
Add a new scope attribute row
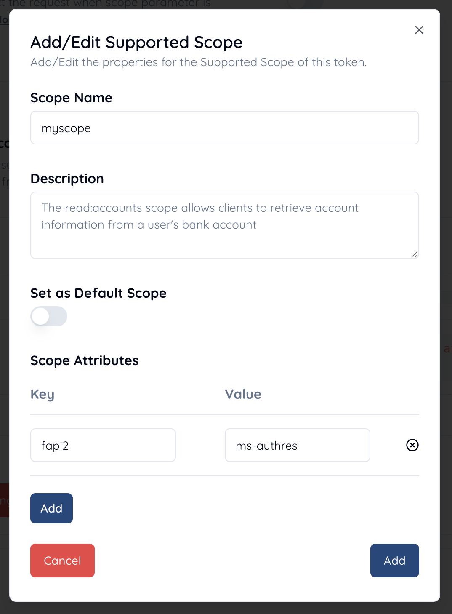click(51, 508)
